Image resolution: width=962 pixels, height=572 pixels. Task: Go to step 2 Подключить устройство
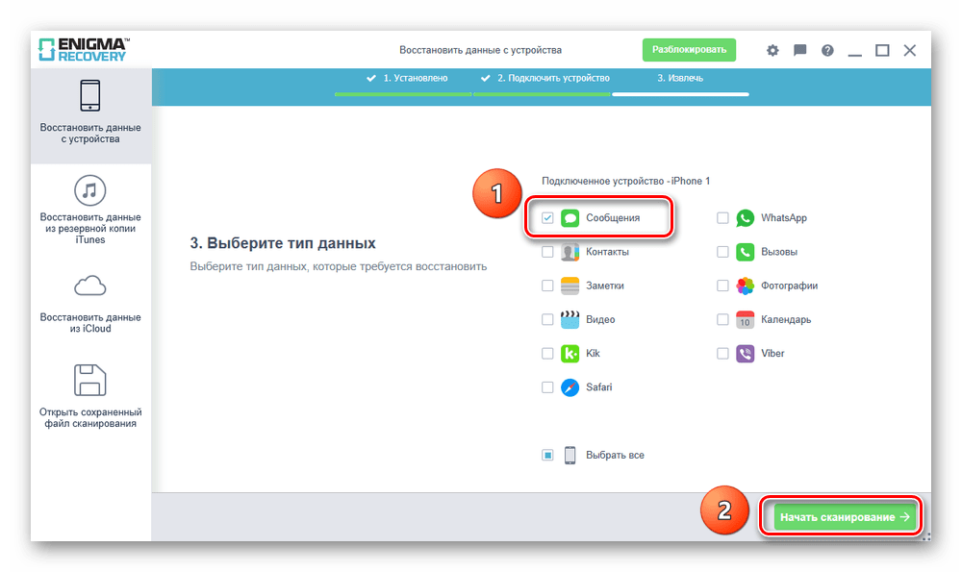pos(544,79)
